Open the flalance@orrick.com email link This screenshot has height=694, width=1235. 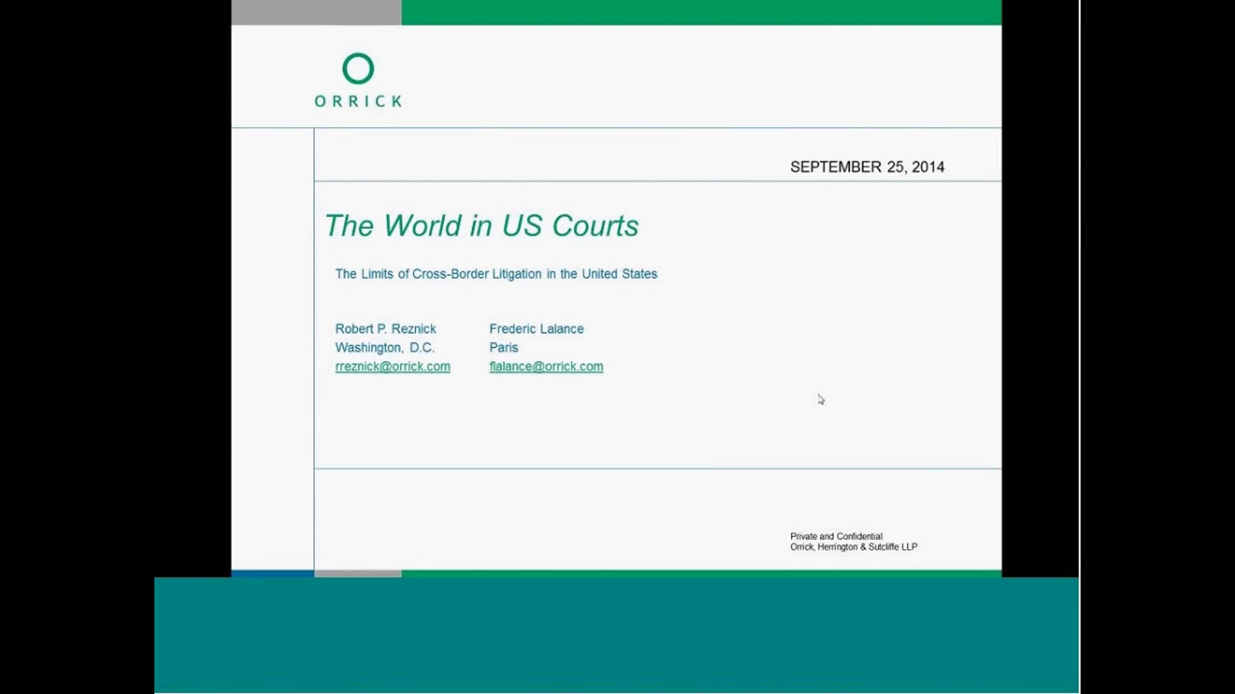pyautogui.click(x=546, y=367)
